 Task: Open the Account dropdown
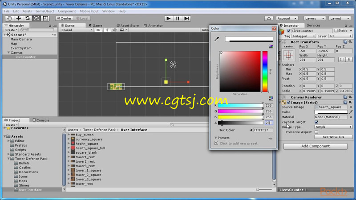coord(287,18)
